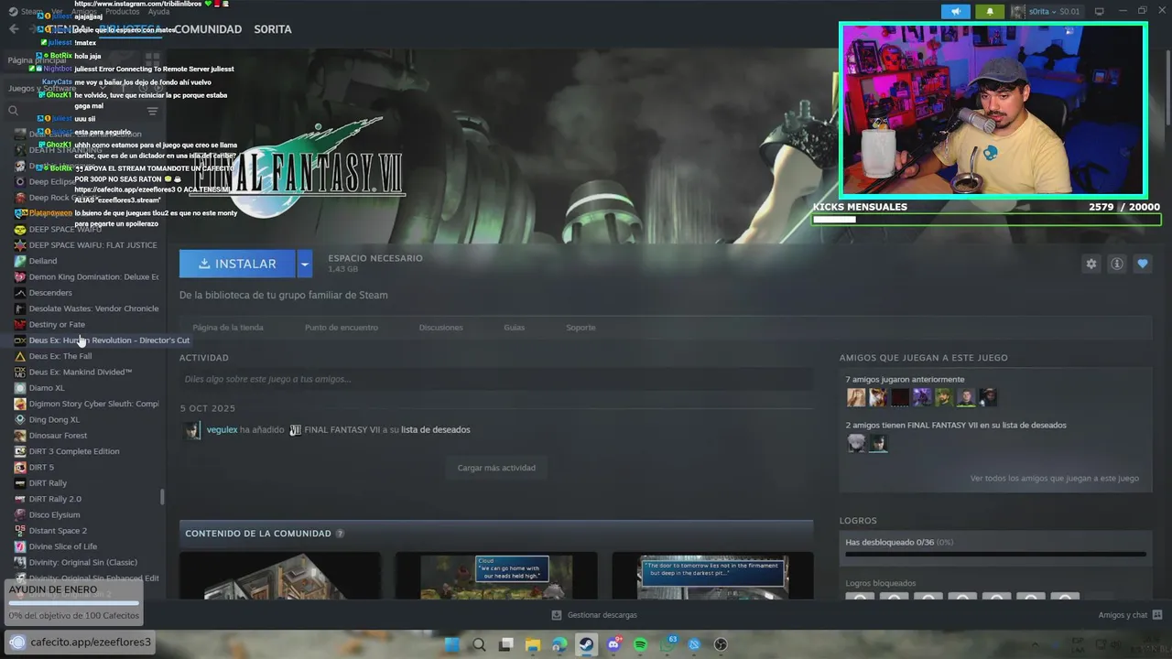Open Guías tab
The width and height of the screenshot is (1172, 659).
tap(514, 328)
